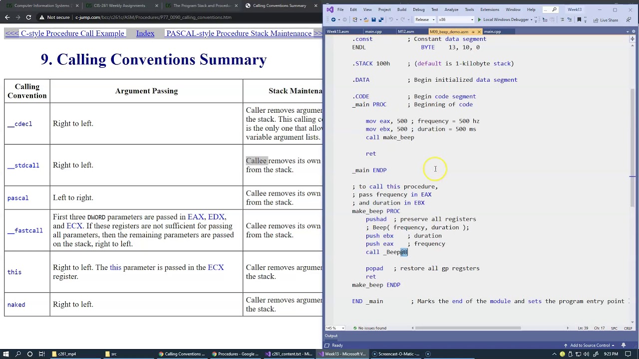639x359 pixels.
Task: Start the Local Windows Debugger
Action: point(503,19)
